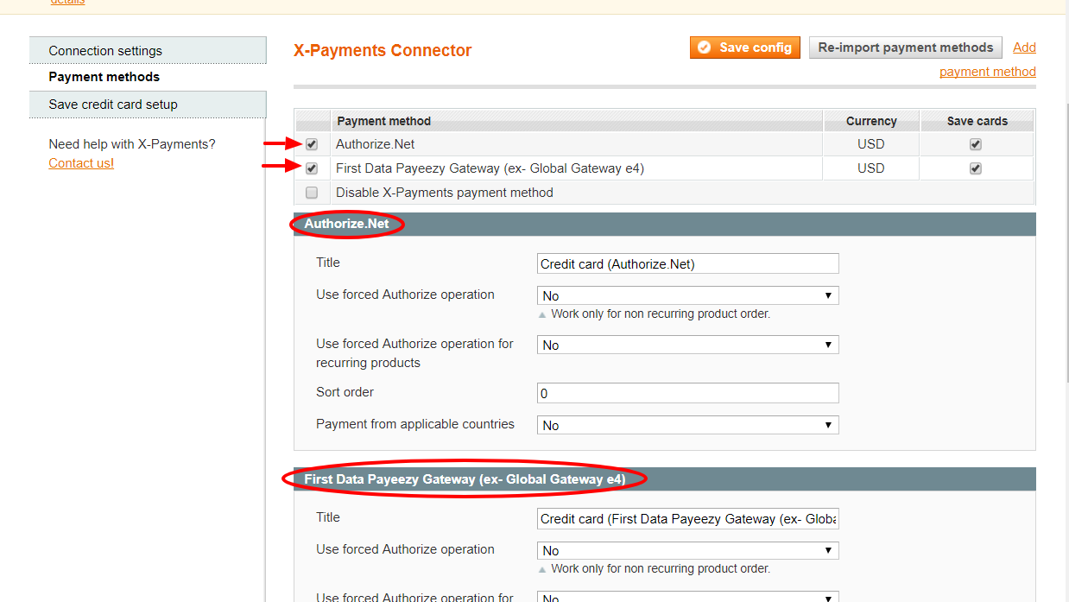The height and width of the screenshot is (602, 1069).
Task: Click First Data Payeezy Gateway section header
Action: 665,479
